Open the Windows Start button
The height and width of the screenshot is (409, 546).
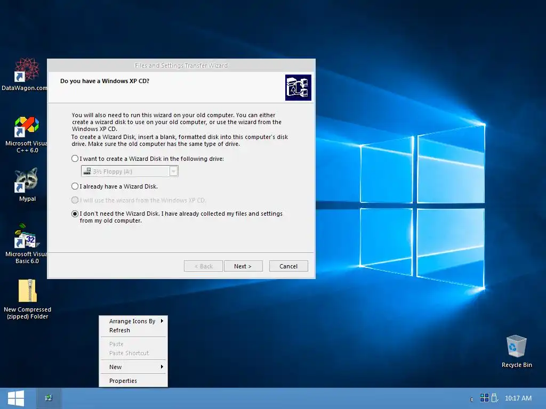16,398
